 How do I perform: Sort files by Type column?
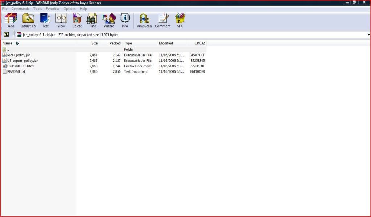coord(140,43)
